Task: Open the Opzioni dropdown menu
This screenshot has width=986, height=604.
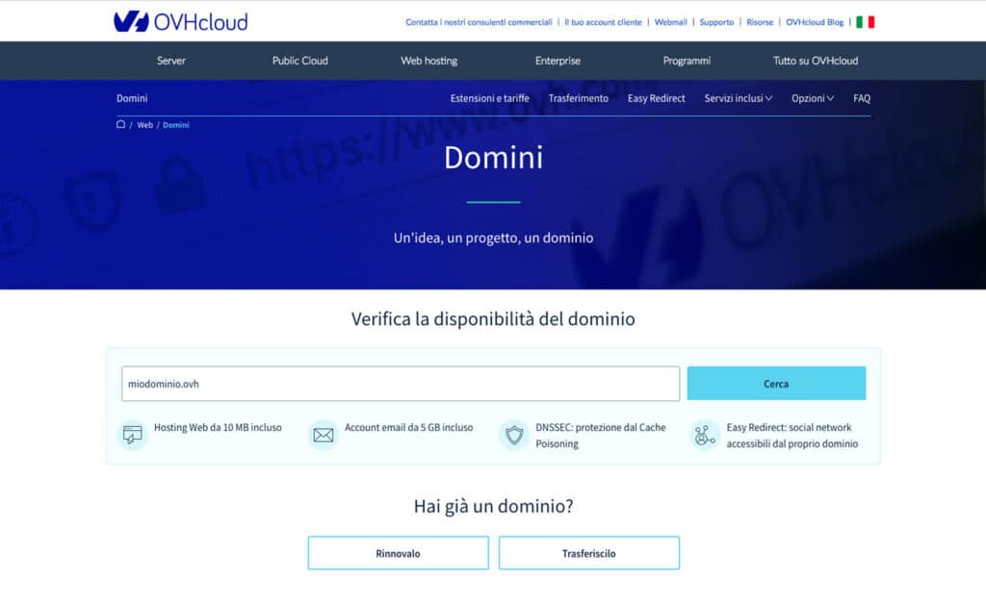Action: pyautogui.click(x=814, y=98)
